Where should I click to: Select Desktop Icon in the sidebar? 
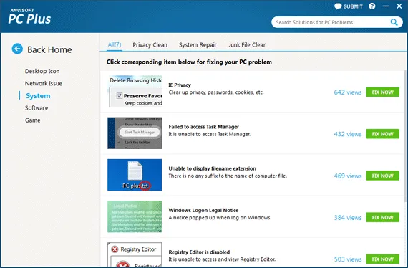pos(42,71)
